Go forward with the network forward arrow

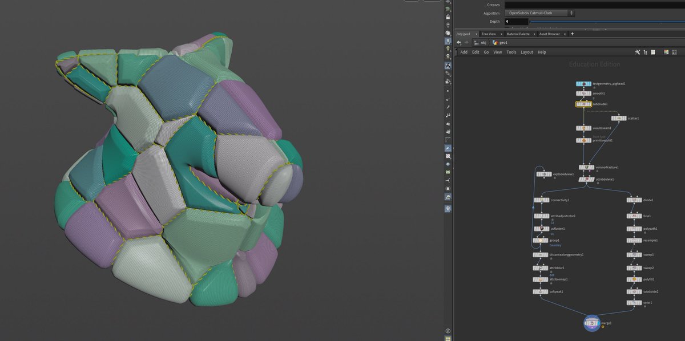(468, 43)
